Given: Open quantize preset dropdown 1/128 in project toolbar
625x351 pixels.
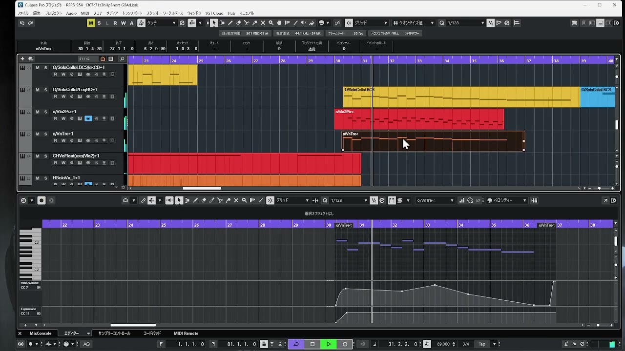Looking at the screenshot, I should coord(466,23).
